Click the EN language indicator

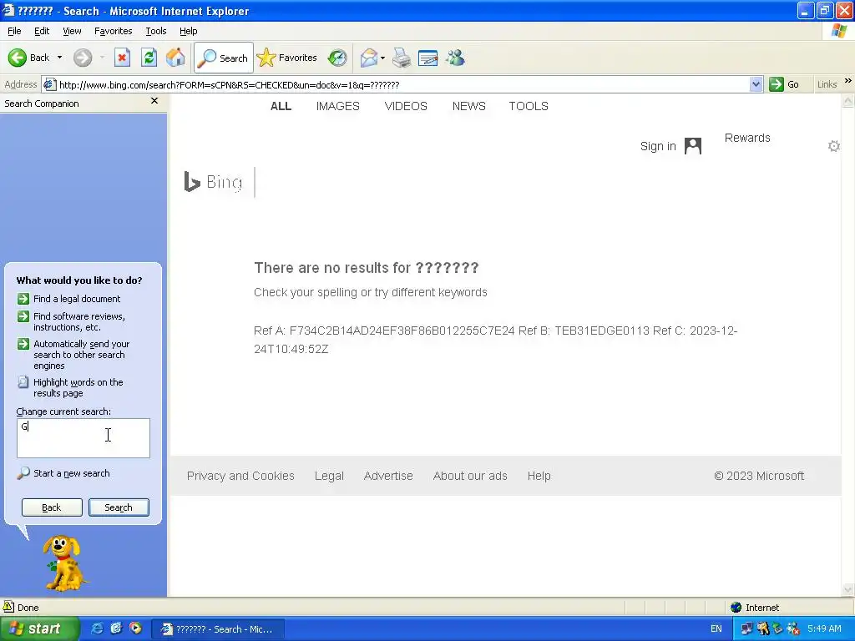click(x=716, y=629)
